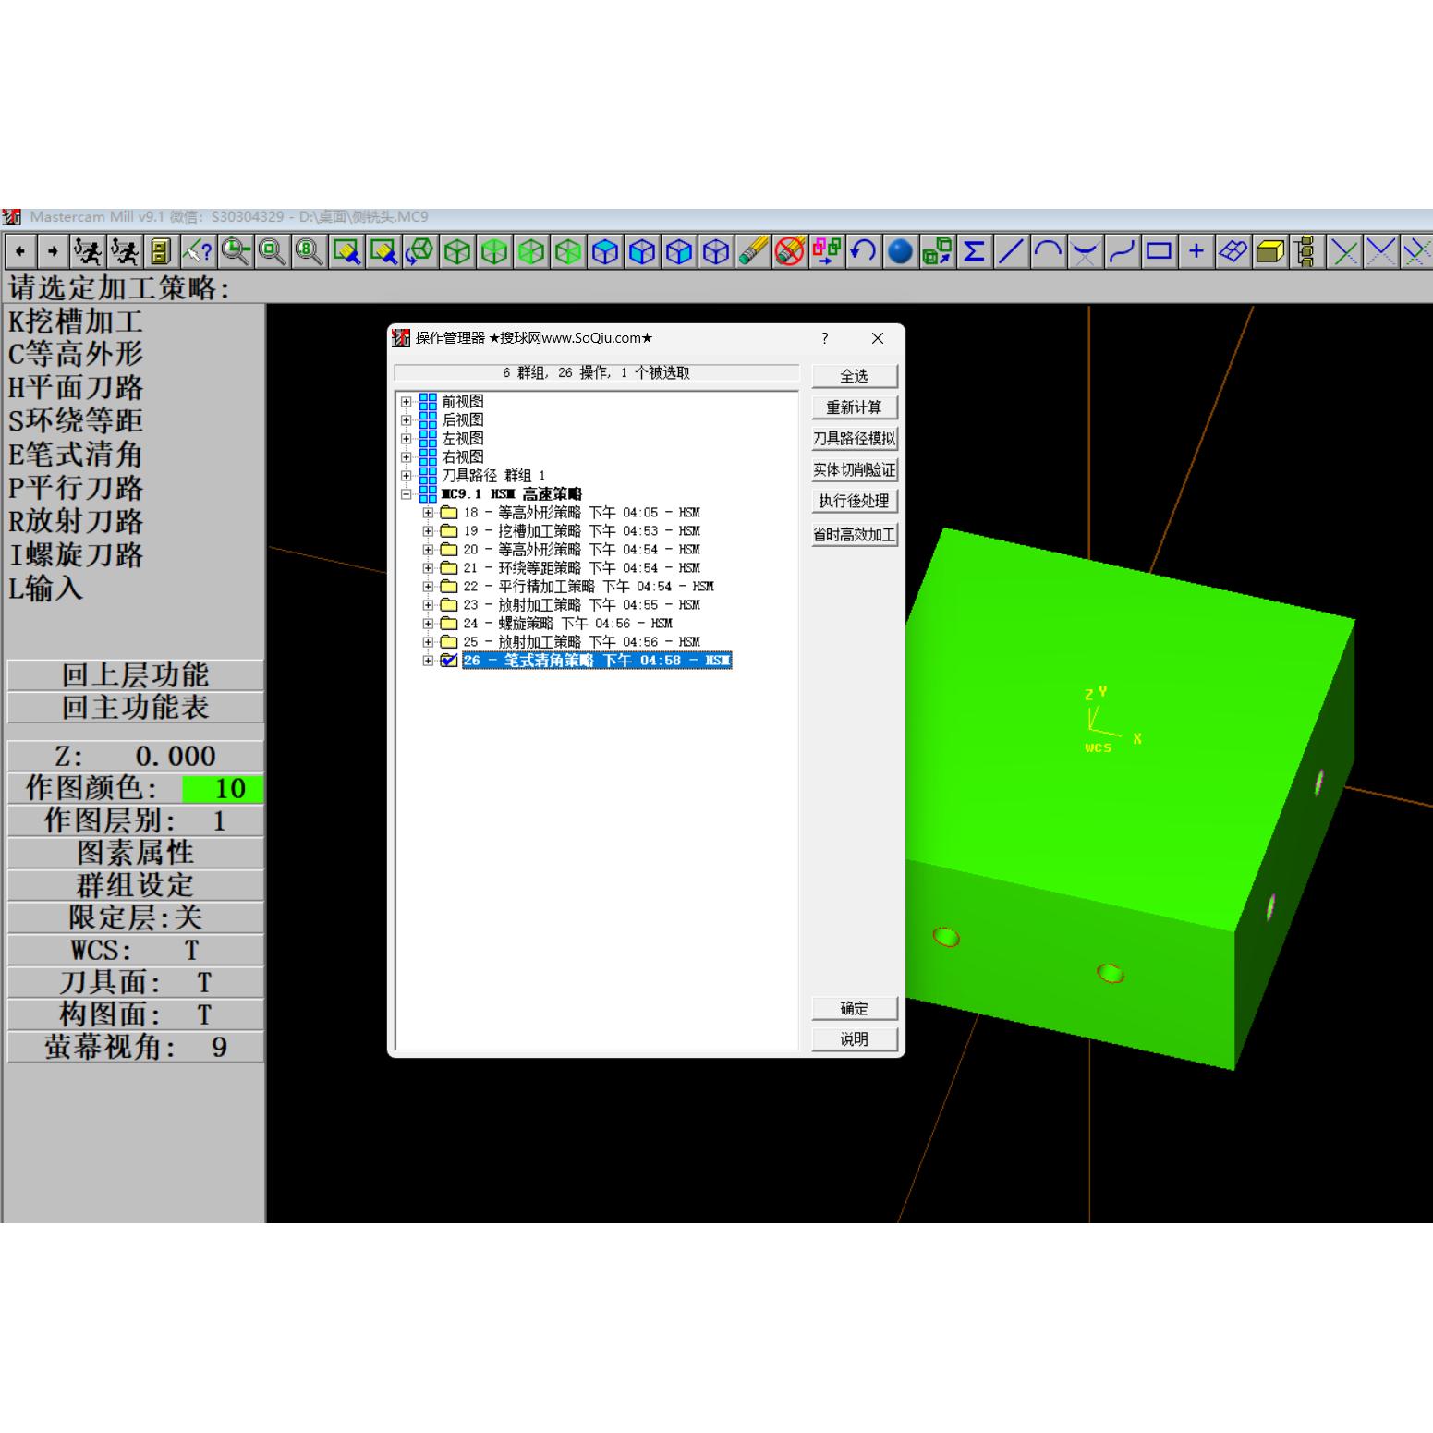Click the red-crossed eraser undelete icon
This screenshot has height=1433, width=1433.
(790, 251)
